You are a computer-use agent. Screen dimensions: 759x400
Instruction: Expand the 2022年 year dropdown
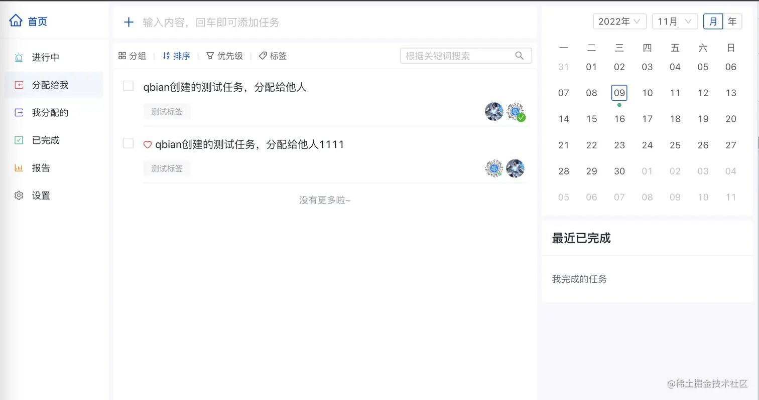(619, 22)
